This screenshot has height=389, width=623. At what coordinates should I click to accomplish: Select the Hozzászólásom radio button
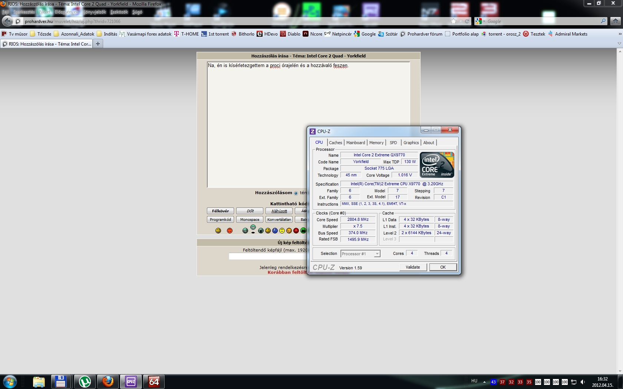pos(296,193)
